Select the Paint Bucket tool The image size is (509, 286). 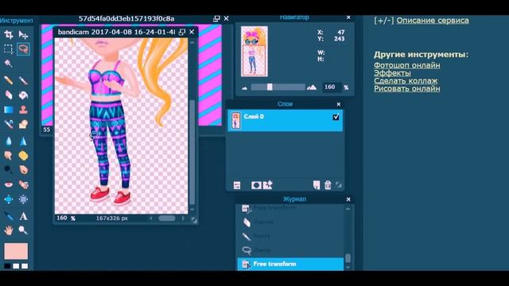[23, 95]
